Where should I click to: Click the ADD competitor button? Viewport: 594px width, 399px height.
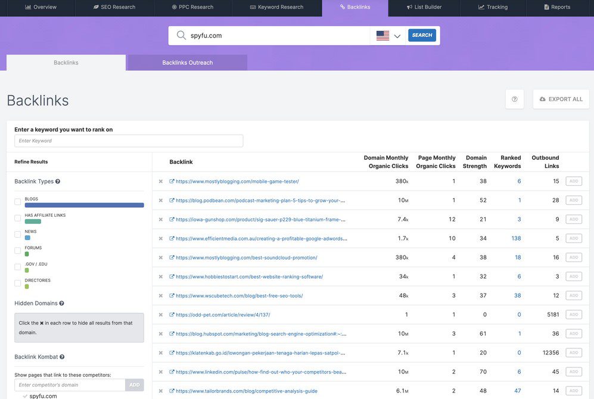tap(135, 385)
